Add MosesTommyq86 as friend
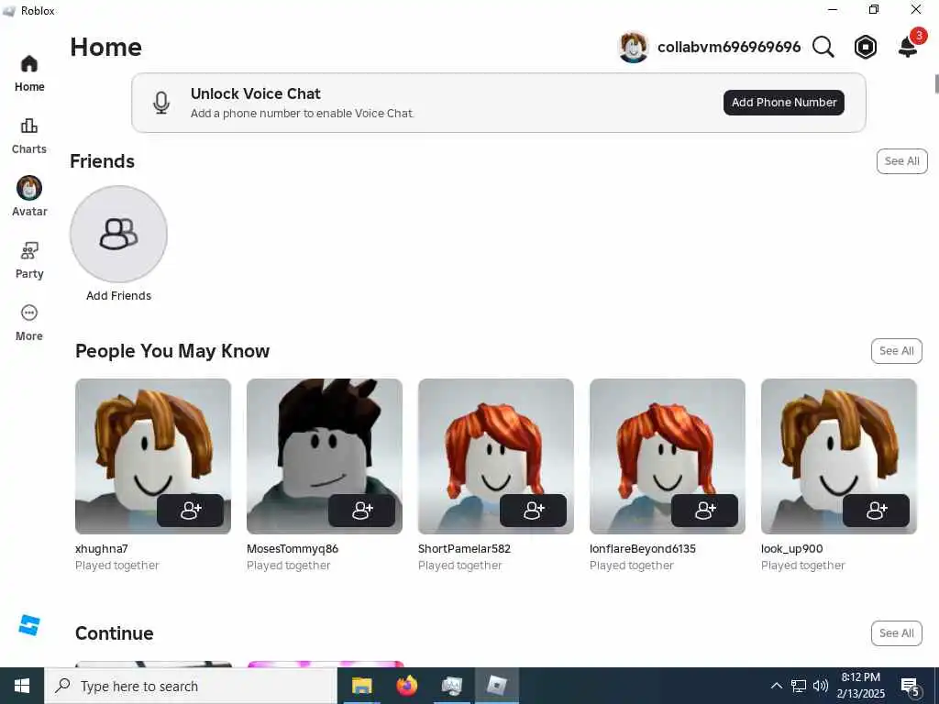The height and width of the screenshot is (704, 939). tap(361, 510)
